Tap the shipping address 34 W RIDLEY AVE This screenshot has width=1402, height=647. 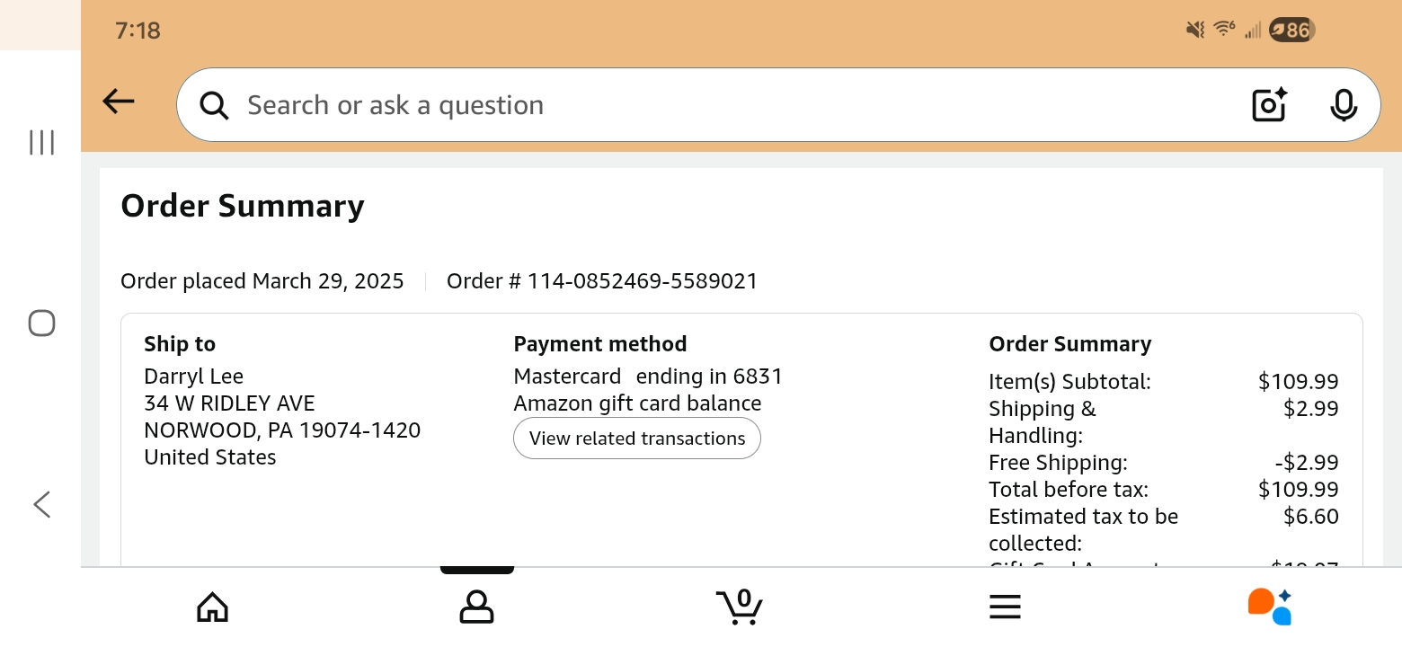229,403
